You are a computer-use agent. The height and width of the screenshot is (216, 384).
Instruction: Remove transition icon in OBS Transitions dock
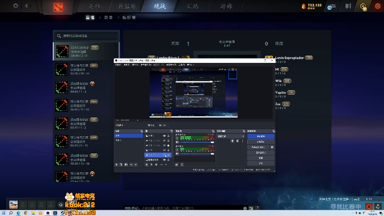tap(238, 141)
